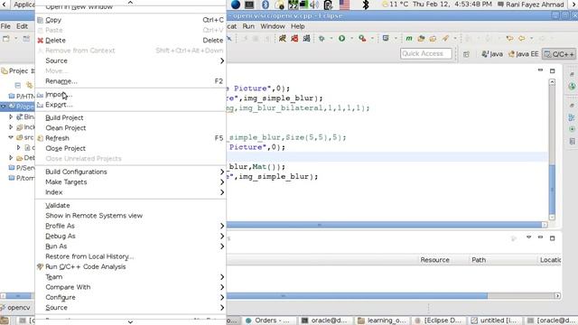Maximize the editor pane
Image resolution: width=578 pixels, height=325 pixels.
(x=552, y=70)
